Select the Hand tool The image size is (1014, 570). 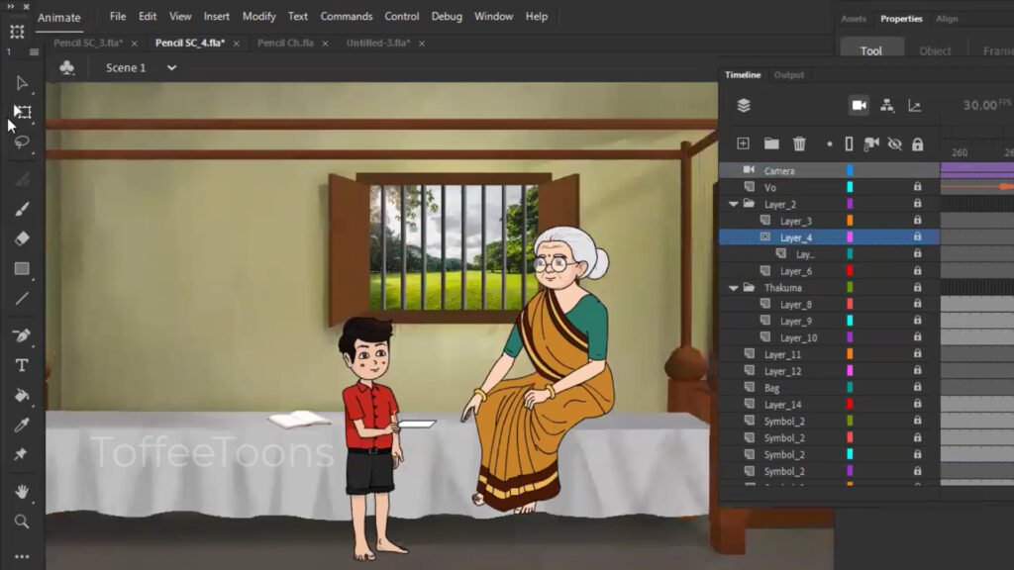pos(22,492)
